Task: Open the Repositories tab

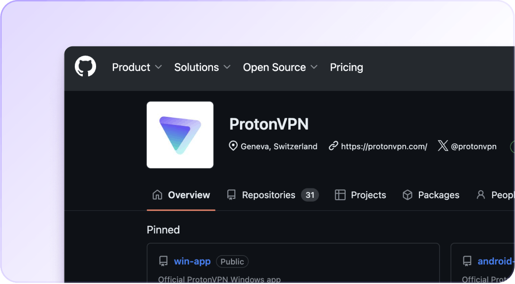Action: [x=268, y=195]
